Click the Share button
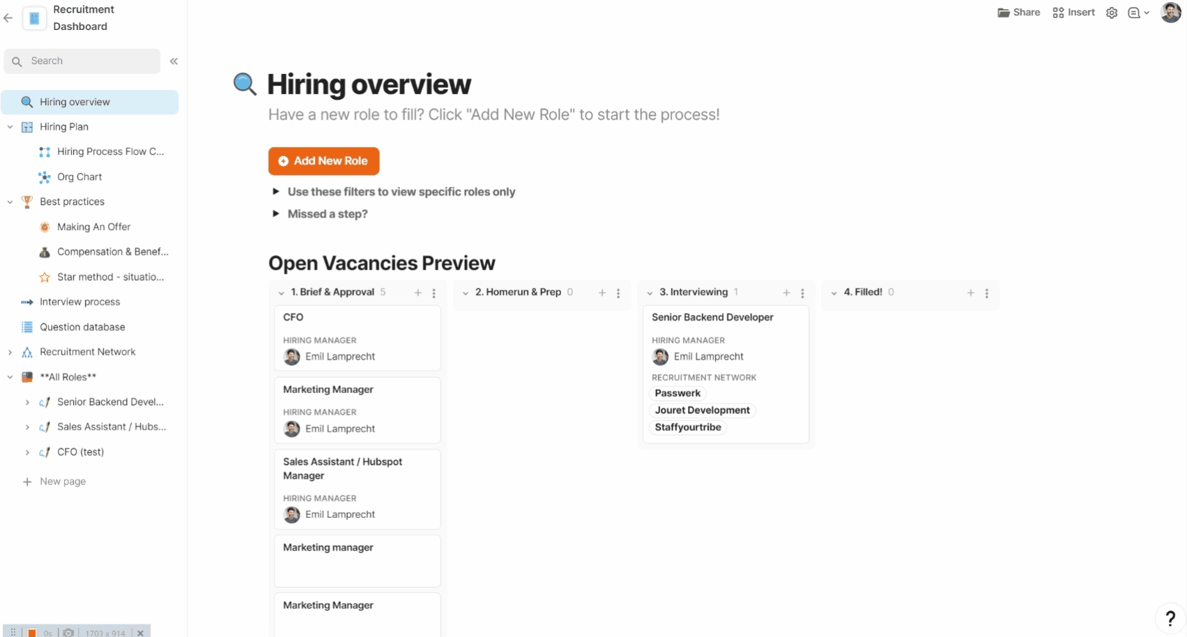Image resolution: width=1187 pixels, height=637 pixels. click(x=1018, y=13)
